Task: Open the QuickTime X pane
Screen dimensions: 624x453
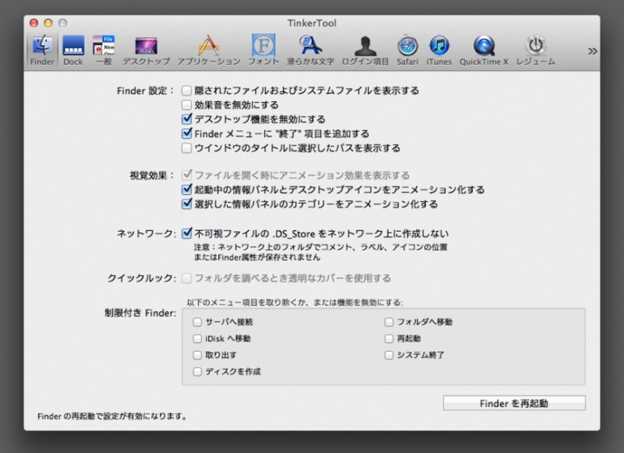Action: point(484,50)
